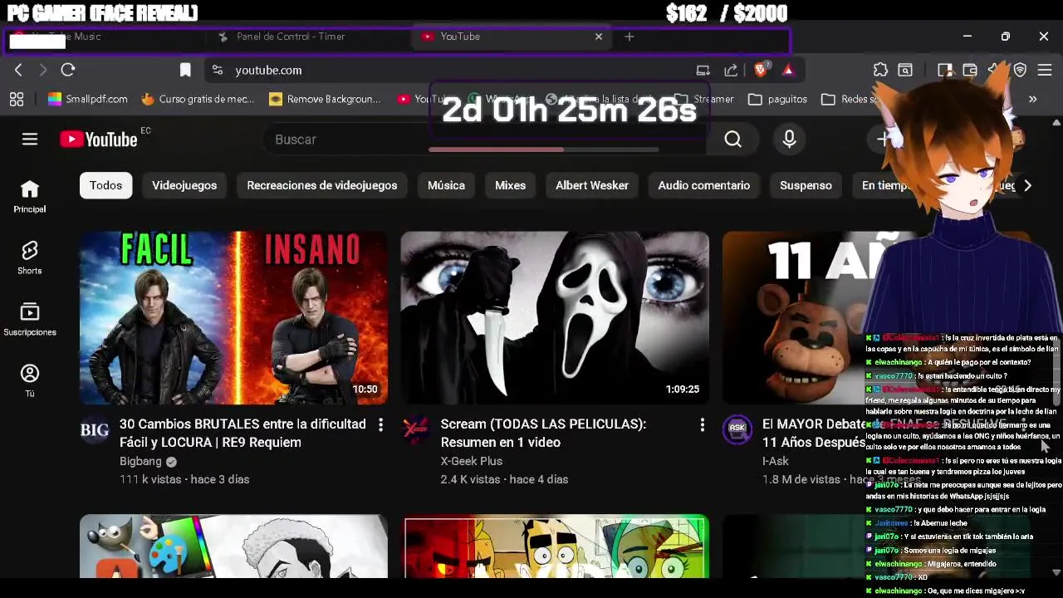Show more category chips with right arrow
This screenshot has width=1063, height=598.
tap(1027, 185)
